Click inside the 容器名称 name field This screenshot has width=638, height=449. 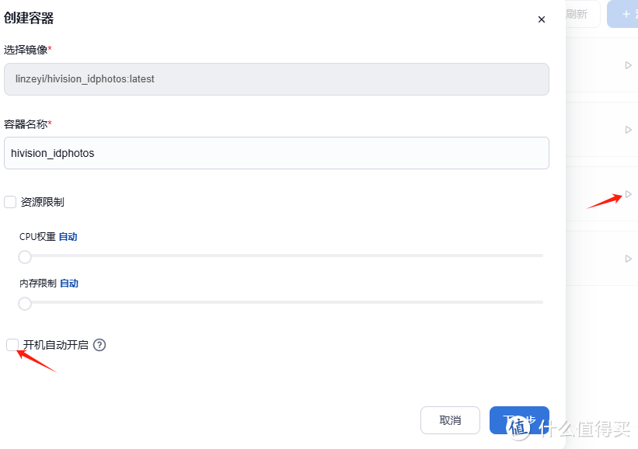(x=278, y=153)
